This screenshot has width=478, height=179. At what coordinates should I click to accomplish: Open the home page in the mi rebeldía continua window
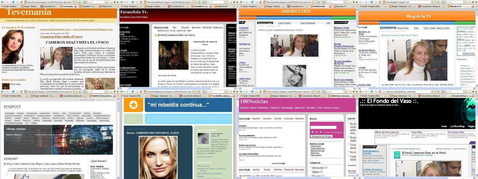click(x=141, y=92)
